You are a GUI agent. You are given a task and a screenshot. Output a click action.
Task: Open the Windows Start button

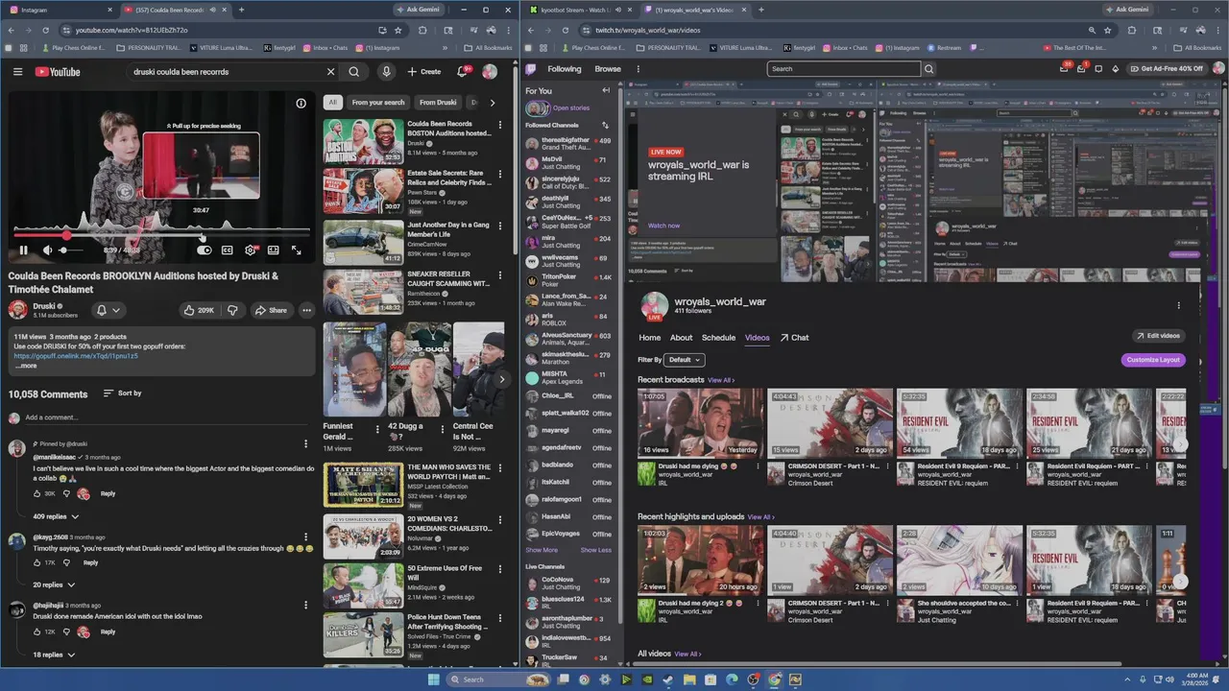click(433, 679)
